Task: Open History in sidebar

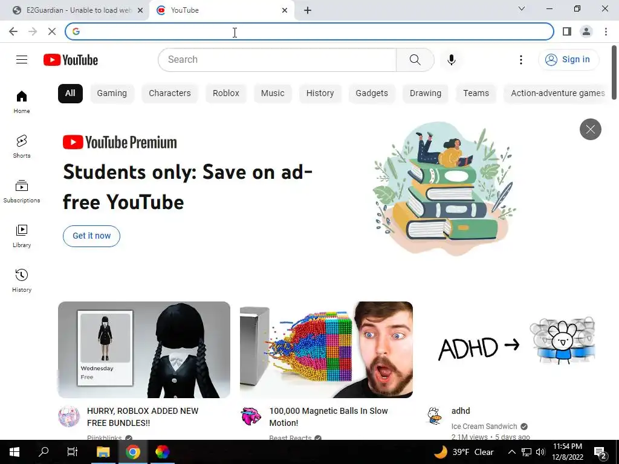Action: (22, 280)
